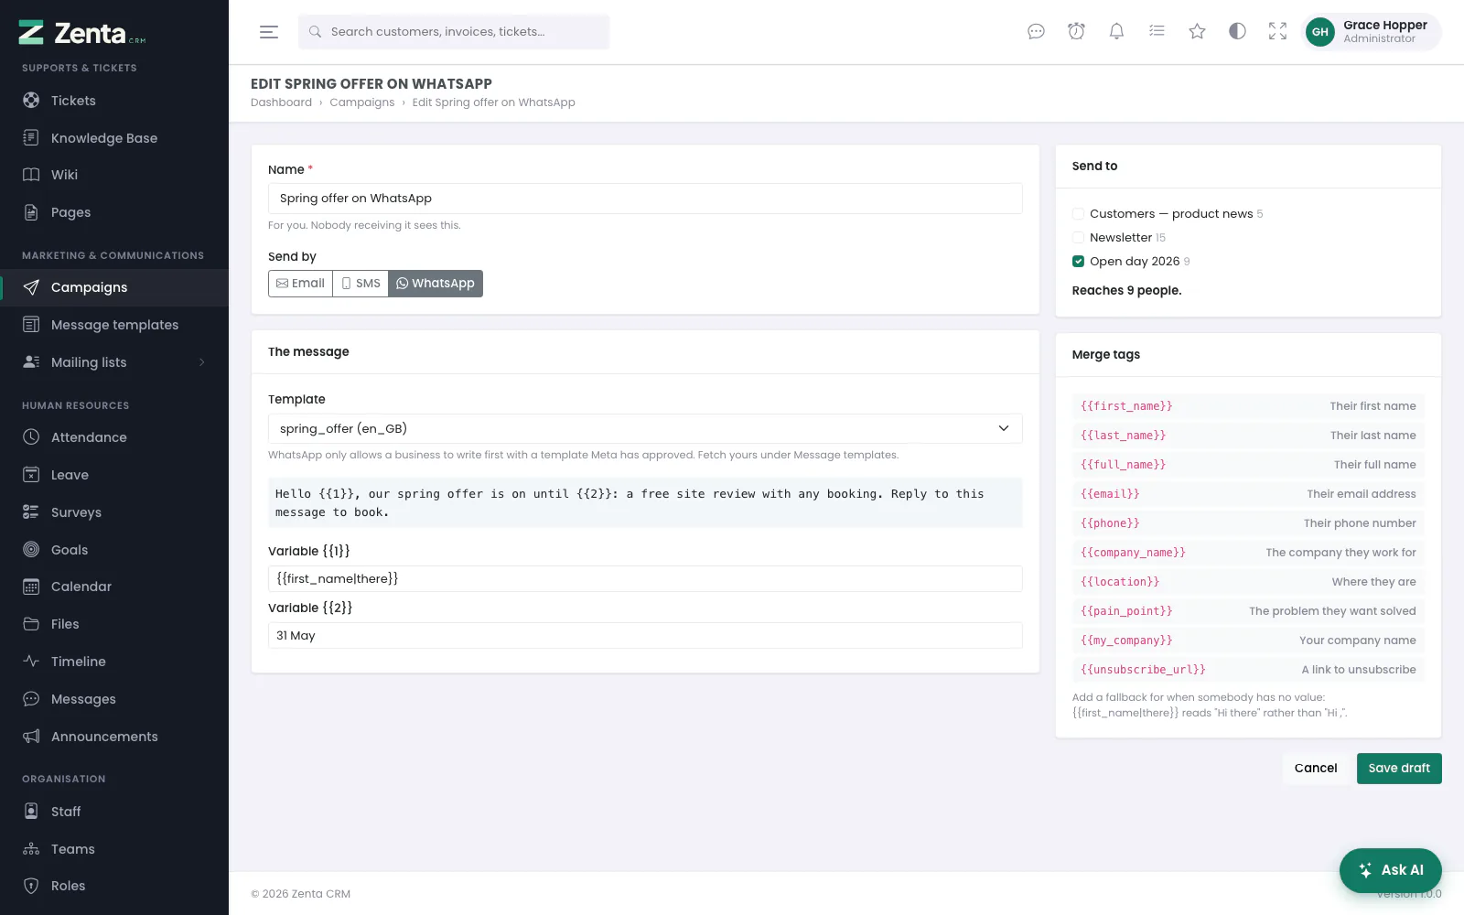Select SMS as send method
This screenshot has height=915, width=1464.
(x=361, y=284)
